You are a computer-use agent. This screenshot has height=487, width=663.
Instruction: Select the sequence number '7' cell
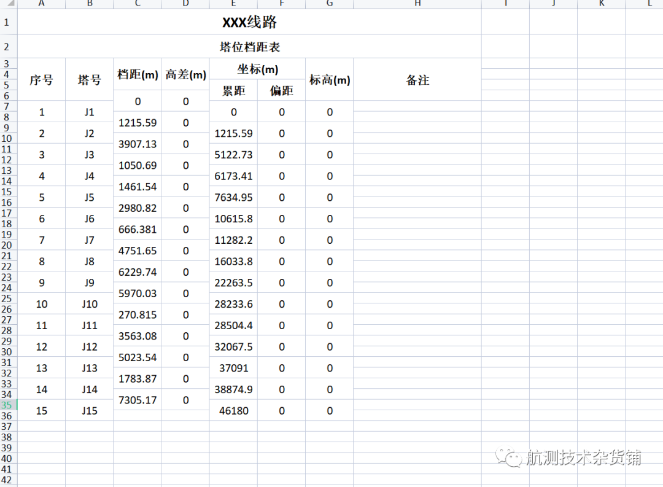click(42, 240)
